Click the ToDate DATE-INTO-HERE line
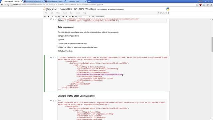This screenshot has width=213, height=120. (91, 71)
